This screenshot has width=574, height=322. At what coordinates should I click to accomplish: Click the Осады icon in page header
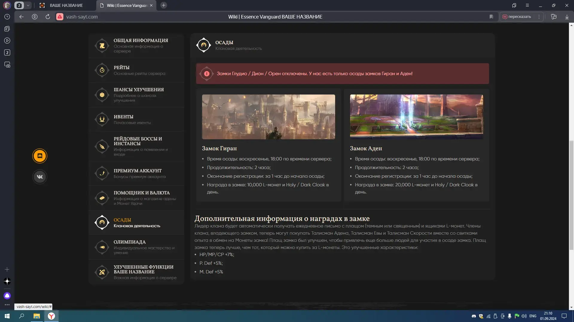[204, 45]
